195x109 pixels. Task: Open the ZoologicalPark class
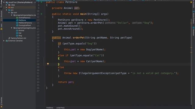tap(25, 25)
